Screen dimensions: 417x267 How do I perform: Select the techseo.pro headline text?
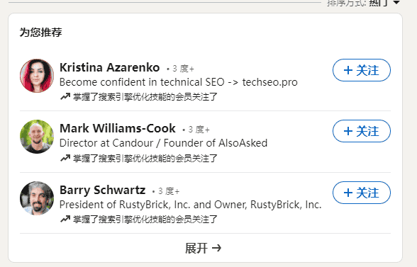[x=179, y=82]
